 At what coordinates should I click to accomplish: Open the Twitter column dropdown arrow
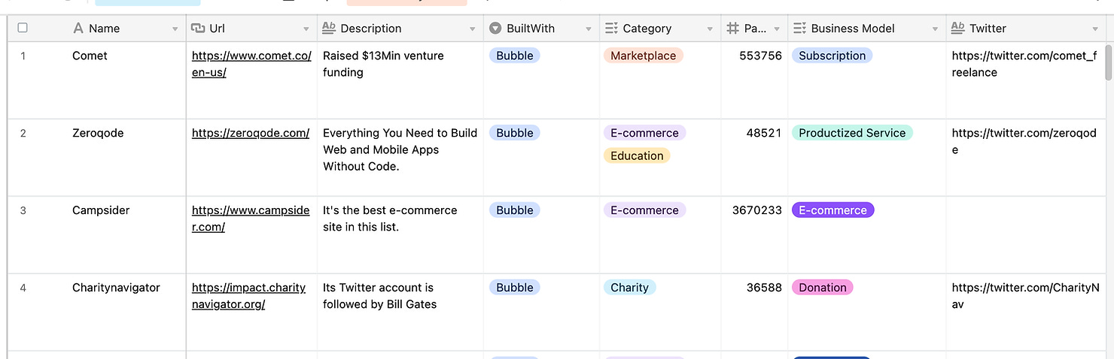click(x=1095, y=29)
